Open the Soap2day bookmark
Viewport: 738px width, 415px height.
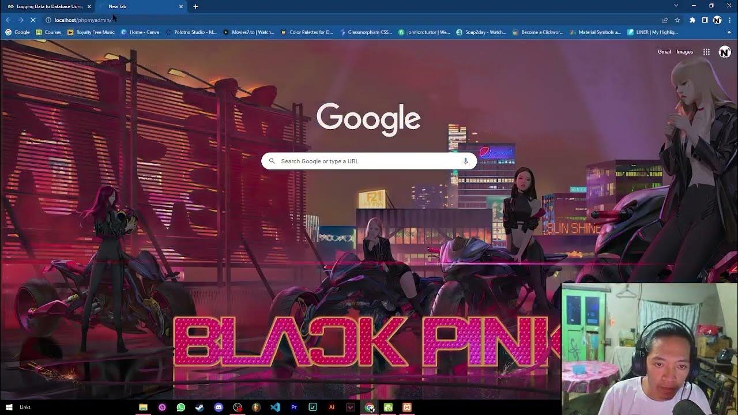pos(481,32)
